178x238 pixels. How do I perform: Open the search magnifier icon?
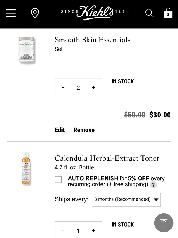(x=149, y=13)
